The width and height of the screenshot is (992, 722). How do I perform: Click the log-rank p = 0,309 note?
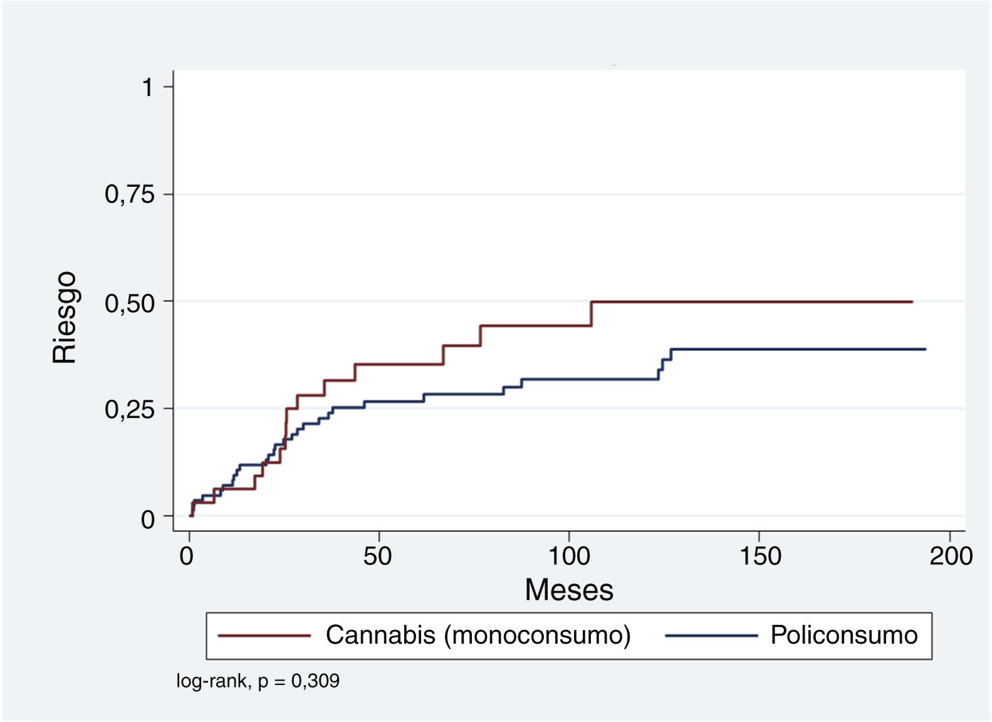coord(258,681)
